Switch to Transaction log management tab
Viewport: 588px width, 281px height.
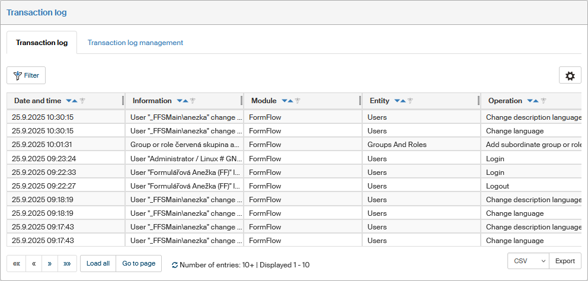click(x=135, y=43)
